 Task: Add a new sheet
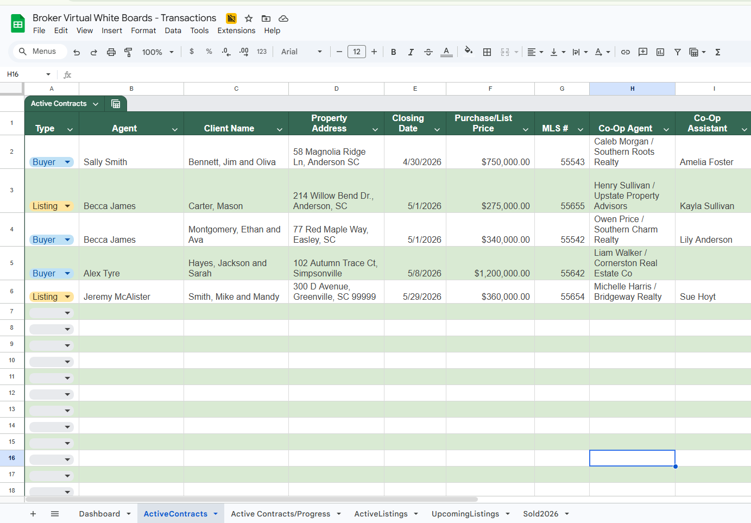[33, 514]
